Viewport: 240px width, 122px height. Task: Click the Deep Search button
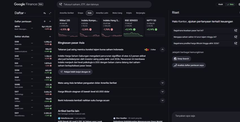pyautogui.click(x=181, y=59)
